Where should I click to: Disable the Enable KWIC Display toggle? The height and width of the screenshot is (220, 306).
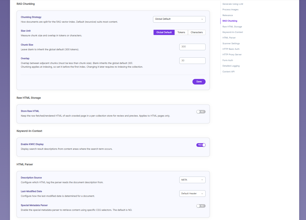(x=201, y=145)
